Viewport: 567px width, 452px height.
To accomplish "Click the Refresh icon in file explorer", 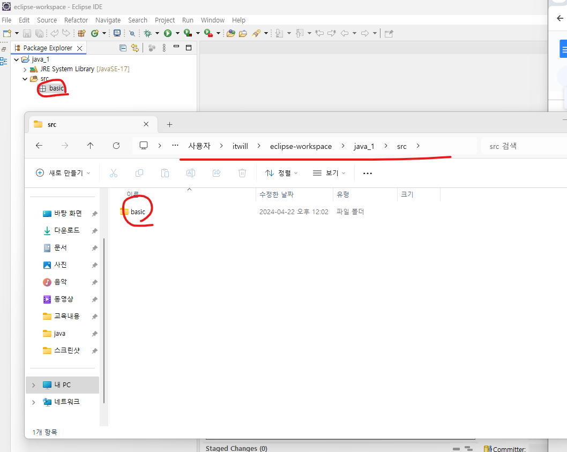I will coord(116,146).
